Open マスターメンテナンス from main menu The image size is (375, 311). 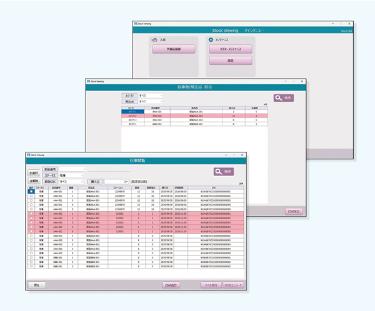(x=230, y=48)
